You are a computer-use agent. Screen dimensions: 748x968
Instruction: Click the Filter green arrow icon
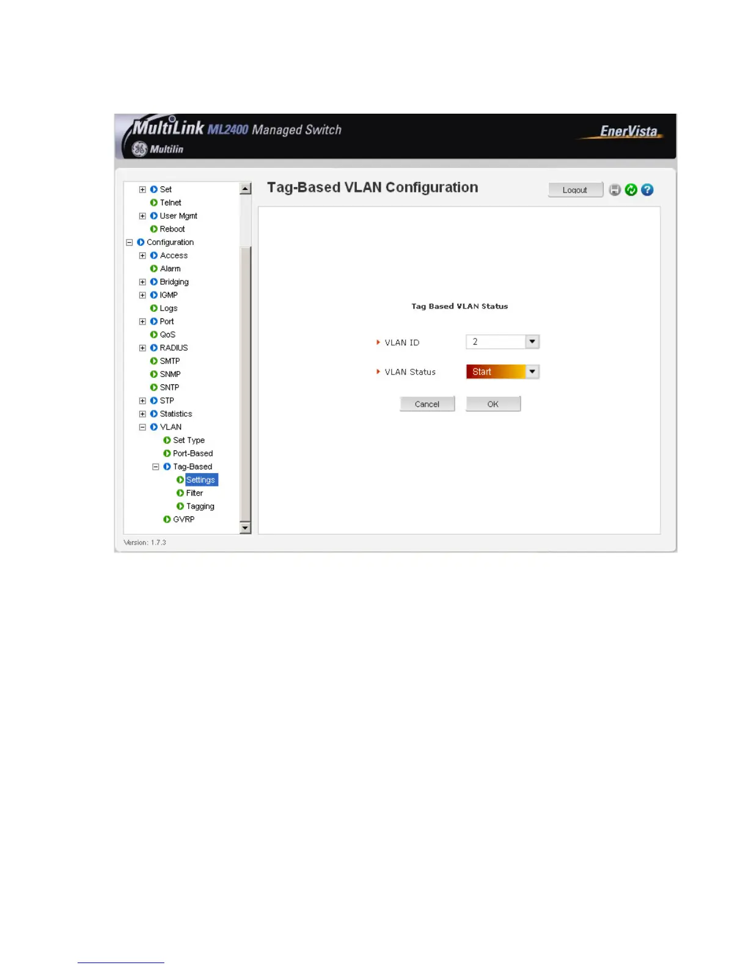click(180, 493)
